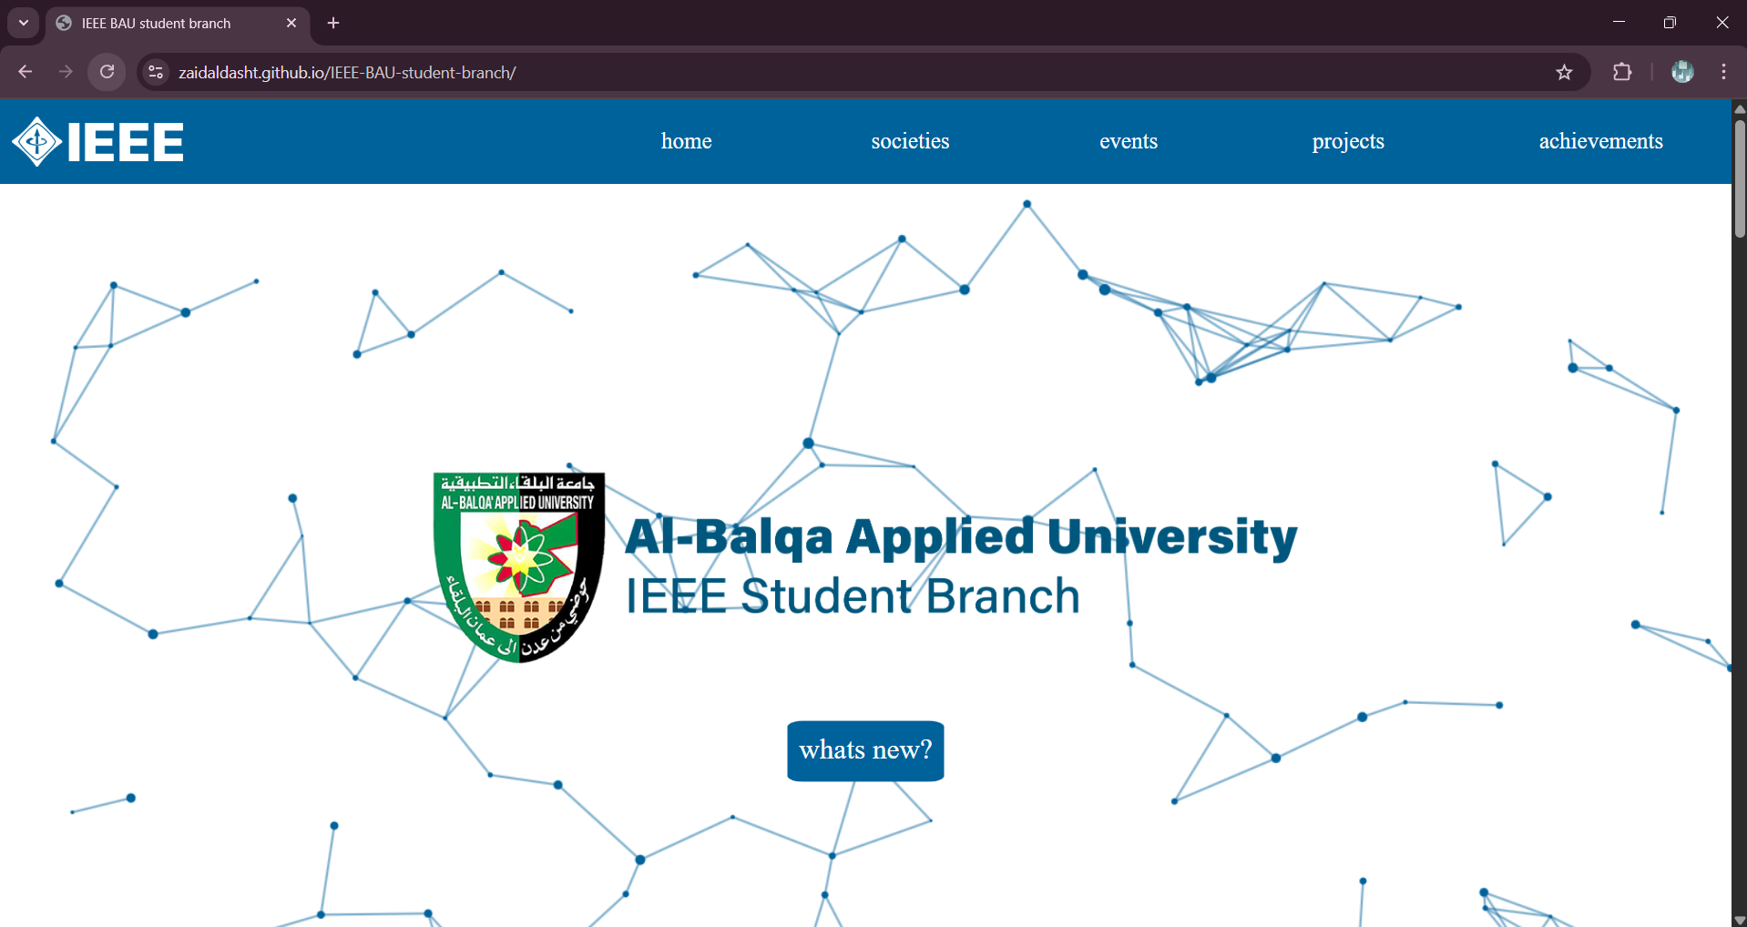View site information icon in address bar
Screen dimensions: 1747x927
156,72
